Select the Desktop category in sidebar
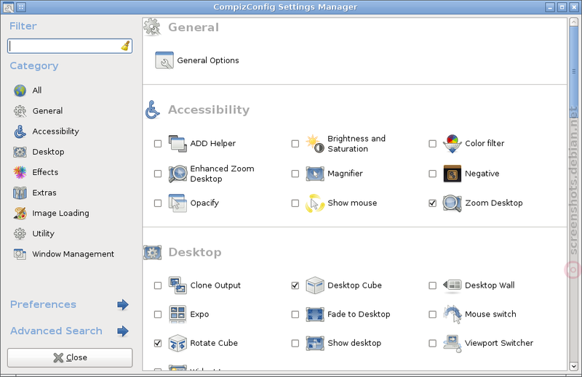This screenshot has width=582, height=377. [x=39, y=152]
